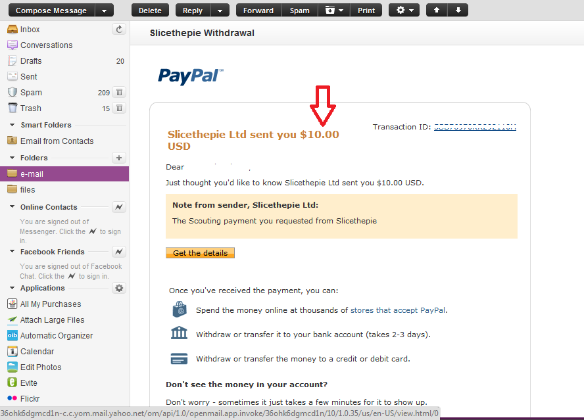
Task: Open the Trash folder
Action: click(x=30, y=108)
